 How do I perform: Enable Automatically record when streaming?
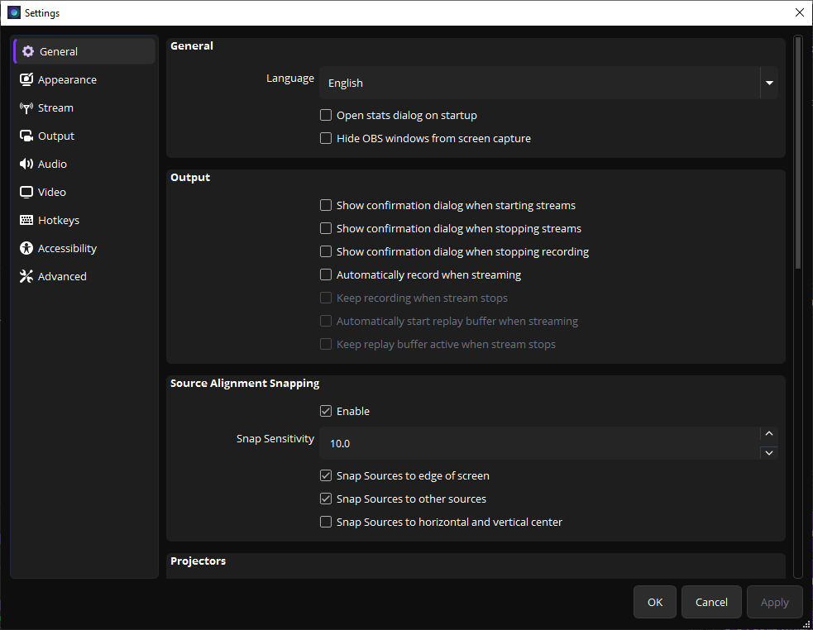point(326,274)
